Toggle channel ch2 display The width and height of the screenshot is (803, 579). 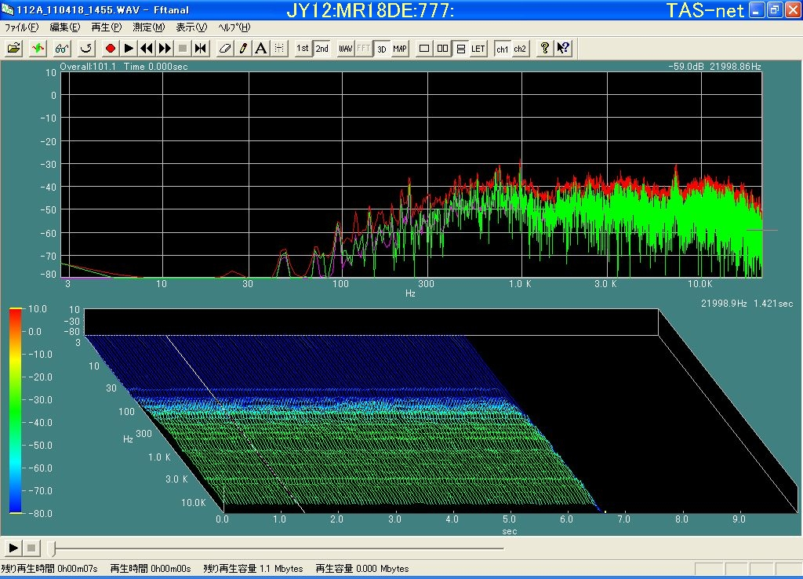point(521,48)
